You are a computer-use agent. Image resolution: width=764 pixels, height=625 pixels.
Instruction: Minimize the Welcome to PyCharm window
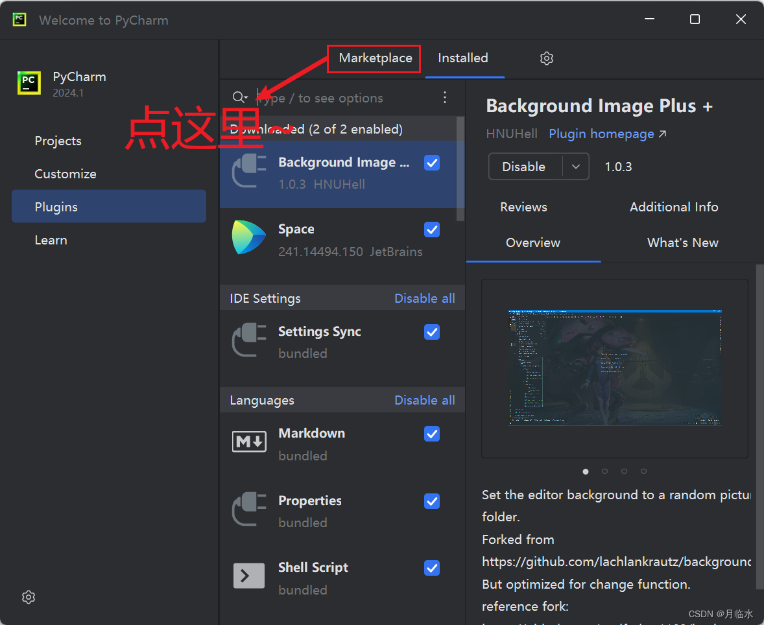coord(649,19)
